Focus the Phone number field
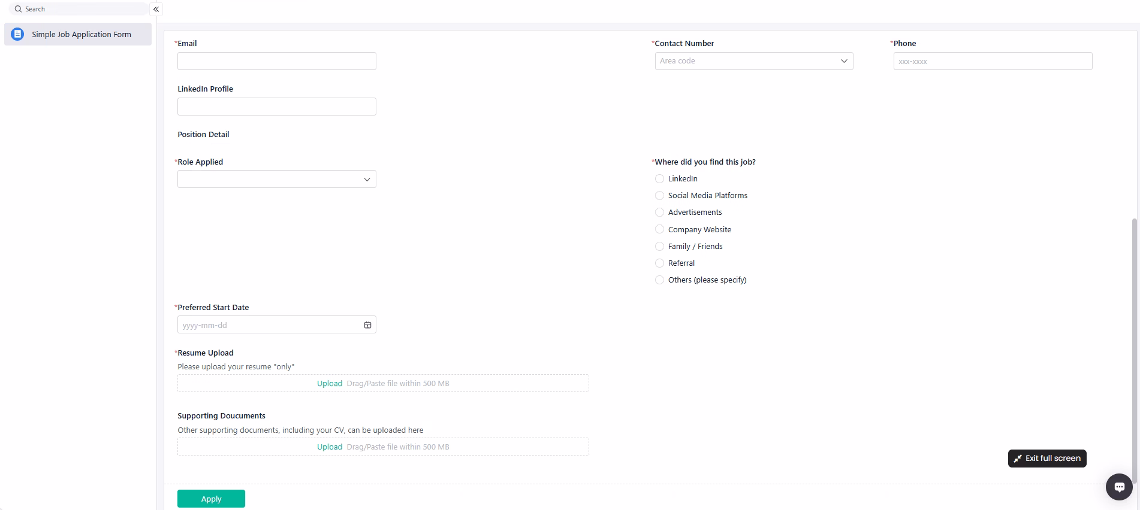 click(992, 61)
